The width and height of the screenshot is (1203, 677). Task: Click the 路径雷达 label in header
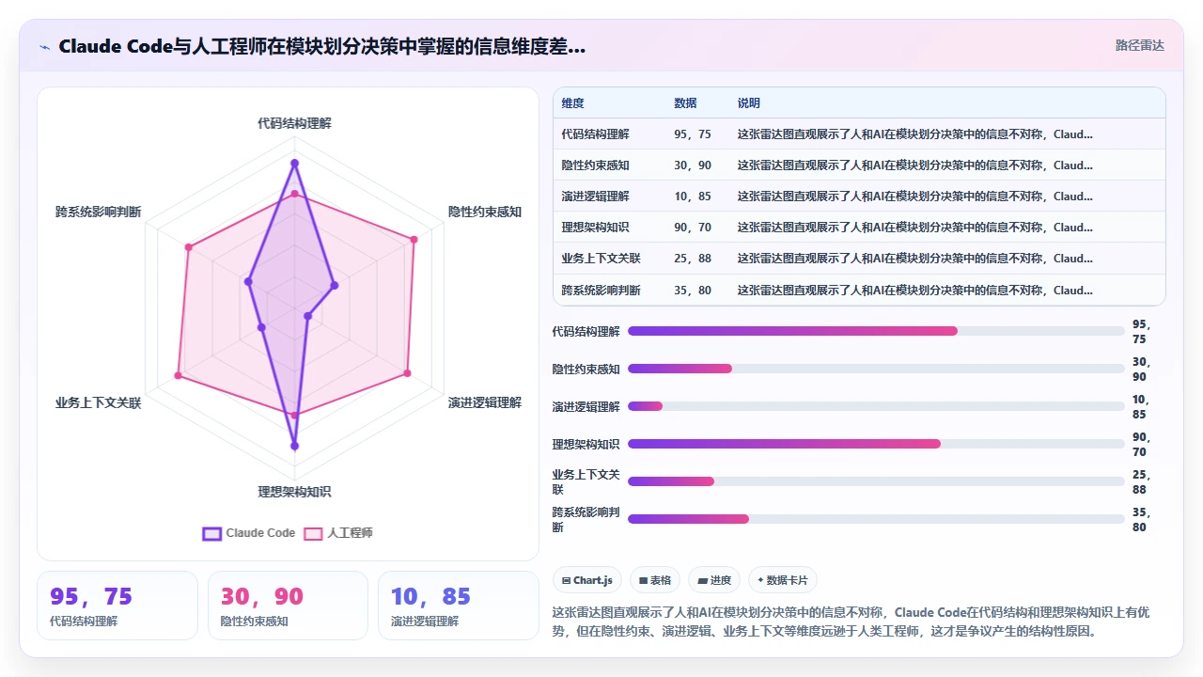(1140, 45)
